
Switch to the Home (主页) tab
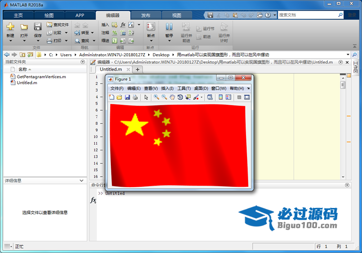(x=18, y=16)
